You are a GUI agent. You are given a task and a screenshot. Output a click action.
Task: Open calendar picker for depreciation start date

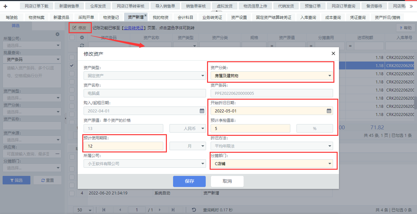point(329,111)
